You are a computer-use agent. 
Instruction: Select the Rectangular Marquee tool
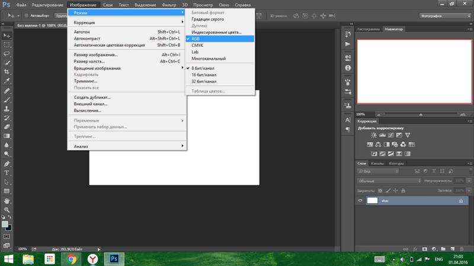pos(7,45)
